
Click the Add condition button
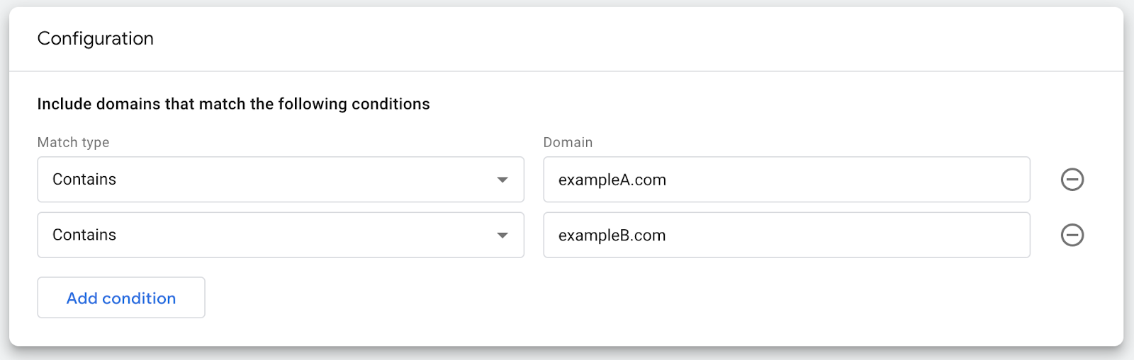121,298
